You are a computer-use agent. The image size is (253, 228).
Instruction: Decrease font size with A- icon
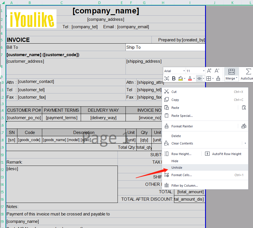coord(217,71)
